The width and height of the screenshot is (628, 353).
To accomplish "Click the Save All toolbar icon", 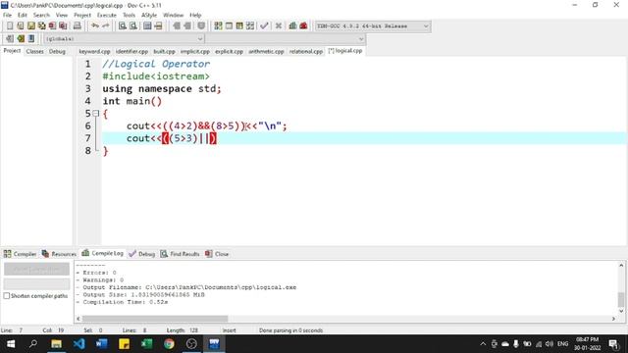I will pos(41,26).
